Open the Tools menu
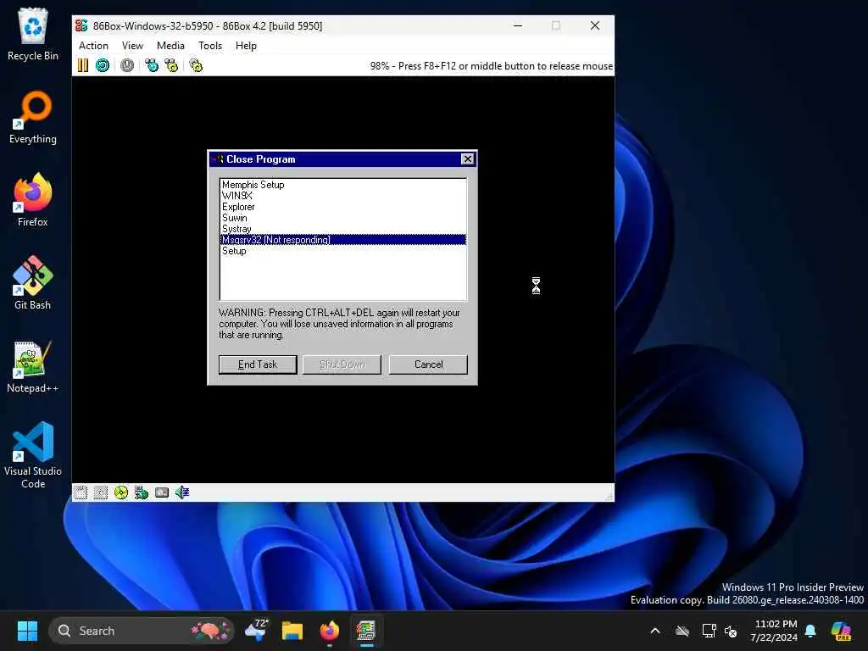Screen dimensions: 868x651 (x=210, y=46)
